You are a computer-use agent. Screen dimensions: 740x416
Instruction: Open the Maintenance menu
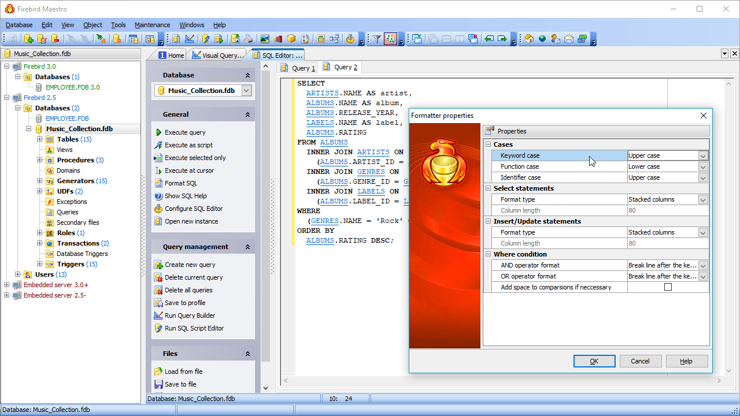pyautogui.click(x=152, y=25)
